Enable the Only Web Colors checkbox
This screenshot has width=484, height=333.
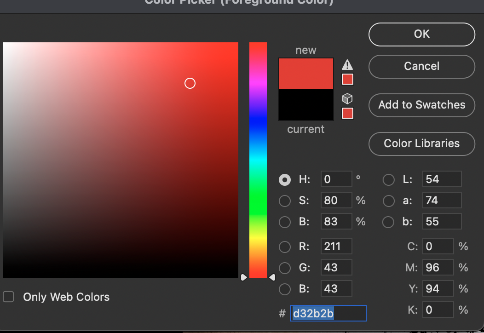point(8,297)
